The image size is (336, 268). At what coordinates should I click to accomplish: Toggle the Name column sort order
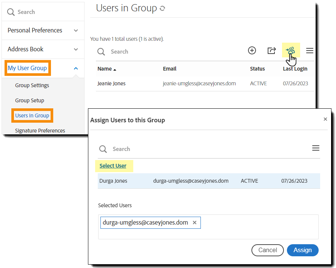[x=105, y=69]
